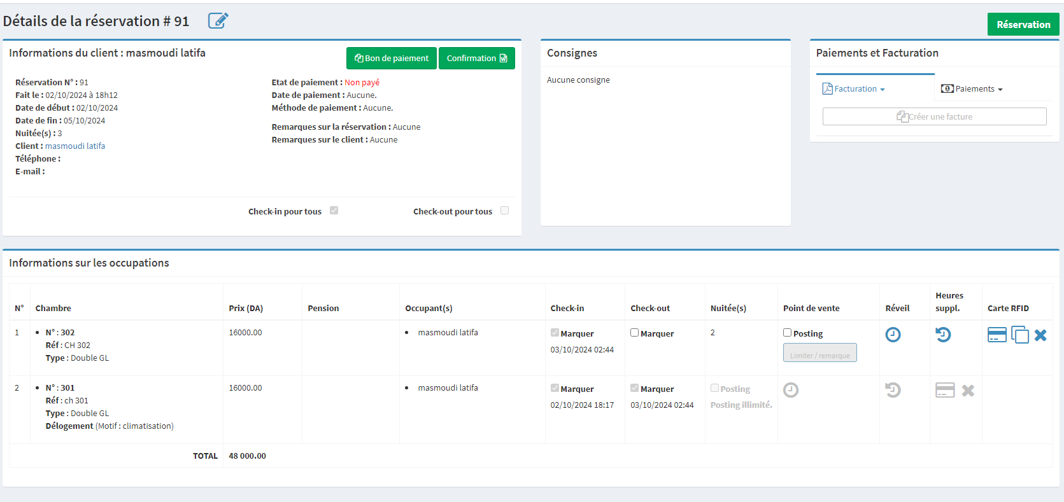Click the Réservation button at top right
This screenshot has width=1064, height=502.
[x=1023, y=25]
